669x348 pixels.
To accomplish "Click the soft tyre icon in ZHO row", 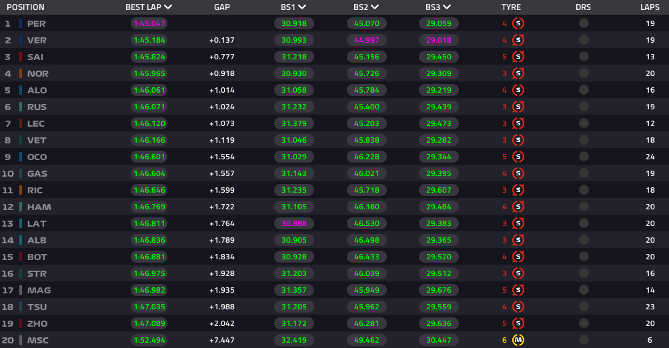I will [518, 323].
